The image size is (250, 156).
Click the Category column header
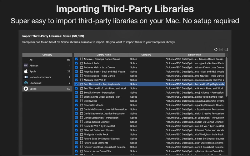47,55
